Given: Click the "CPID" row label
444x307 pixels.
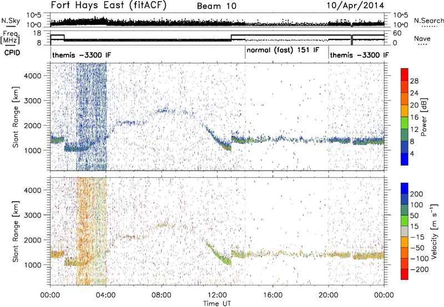Looking at the screenshot, I should click(x=12, y=53).
